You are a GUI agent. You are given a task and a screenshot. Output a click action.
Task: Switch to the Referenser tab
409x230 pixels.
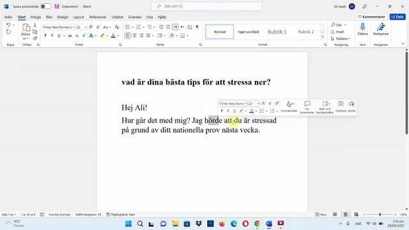click(98, 17)
